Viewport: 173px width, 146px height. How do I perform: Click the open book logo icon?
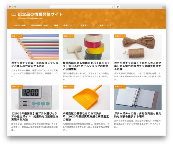click(14, 14)
